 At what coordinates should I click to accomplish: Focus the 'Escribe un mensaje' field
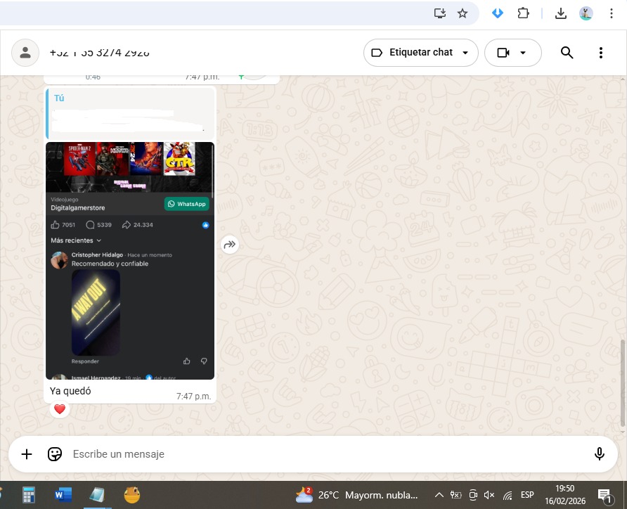tap(328, 454)
